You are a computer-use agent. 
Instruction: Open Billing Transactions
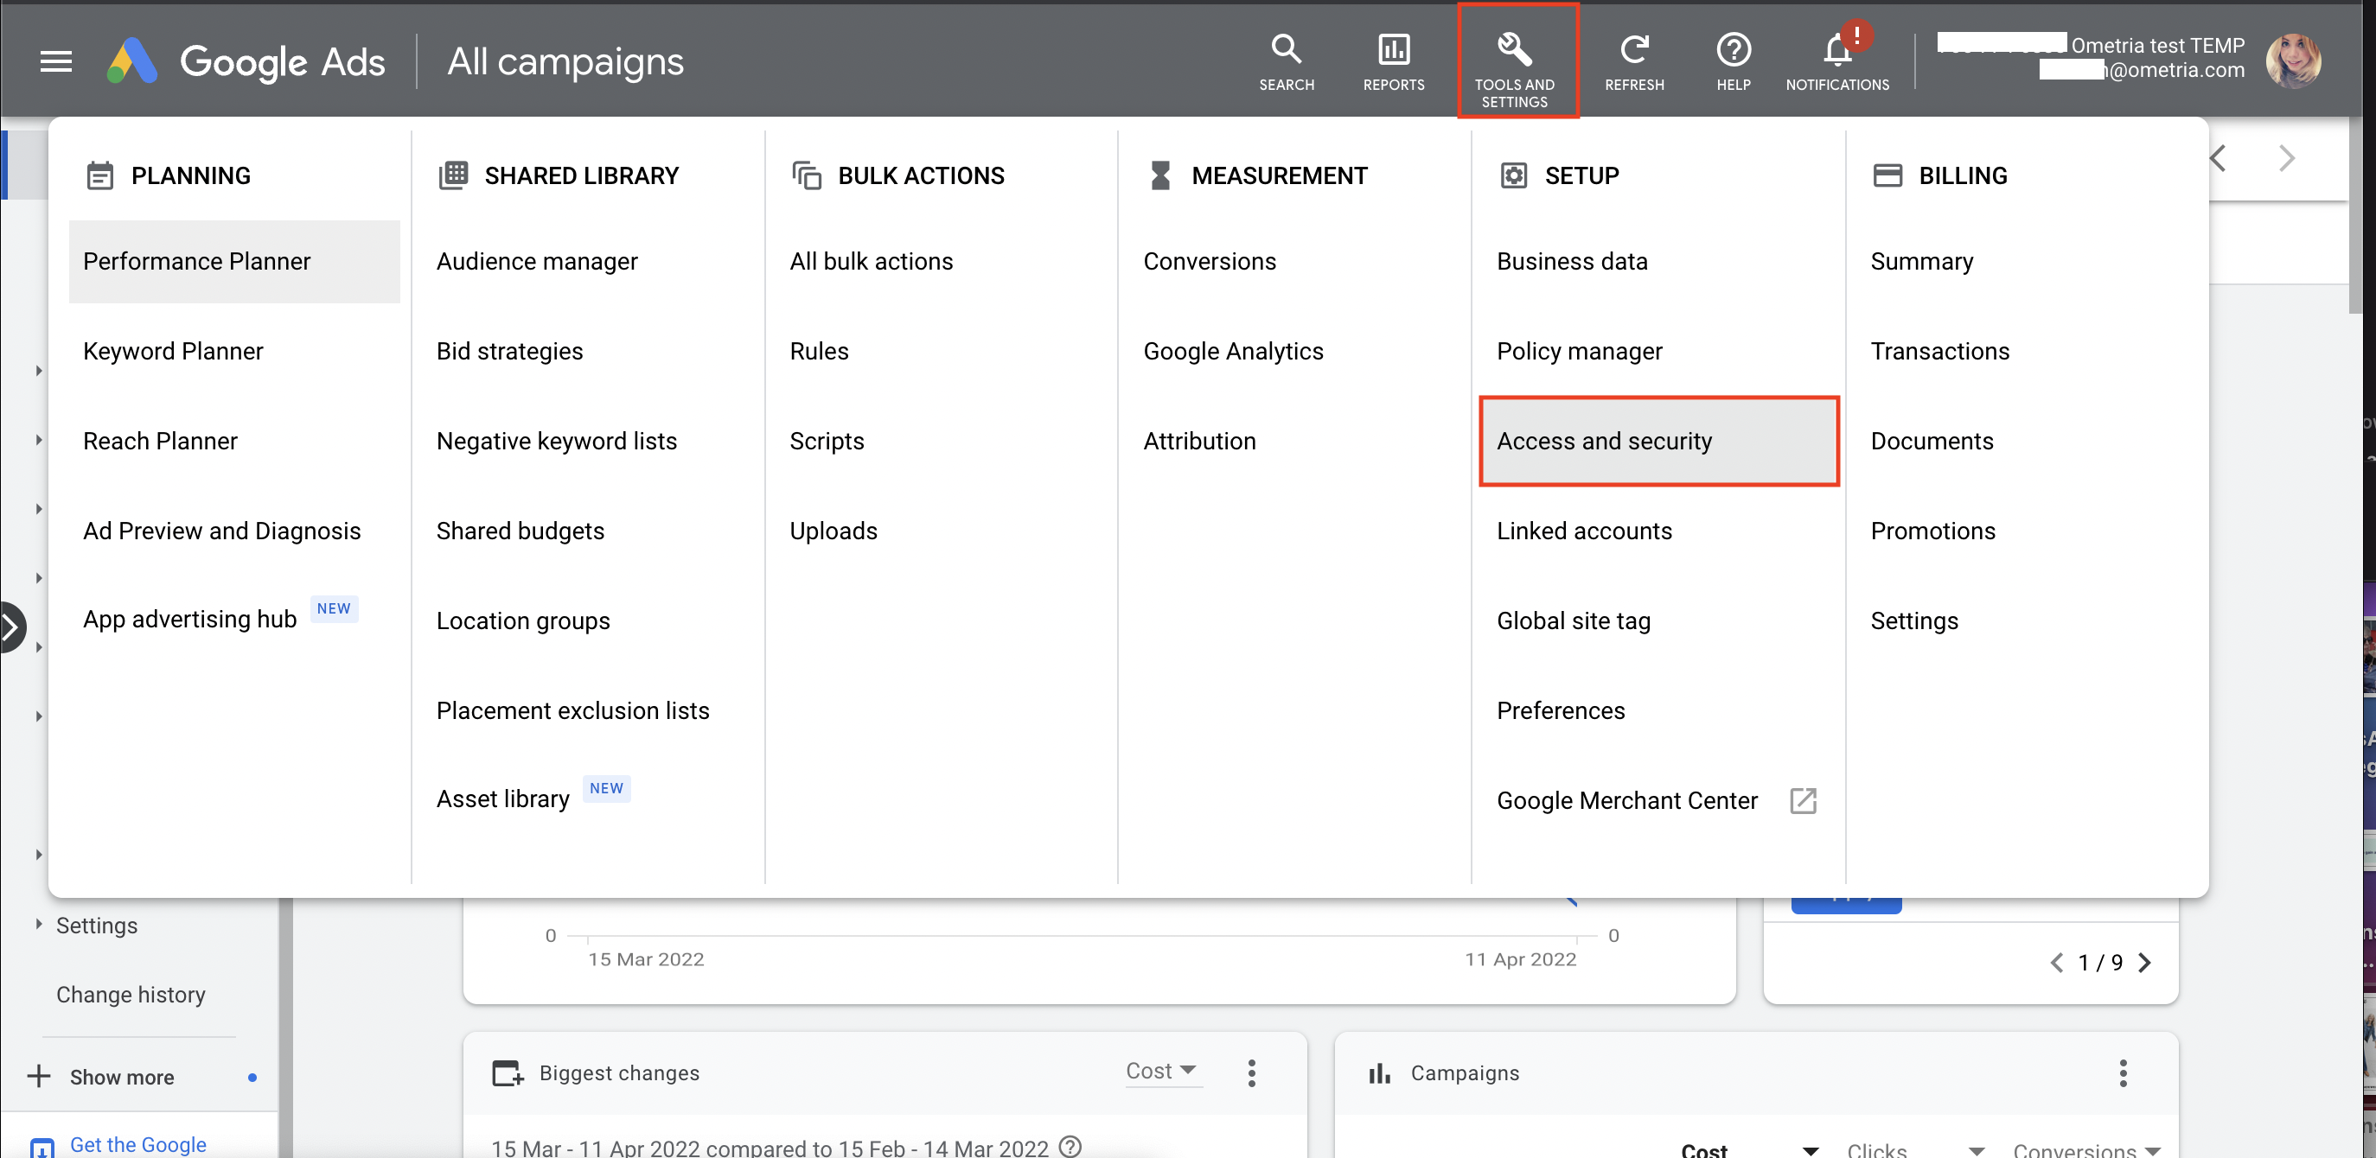(x=1939, y=351)
